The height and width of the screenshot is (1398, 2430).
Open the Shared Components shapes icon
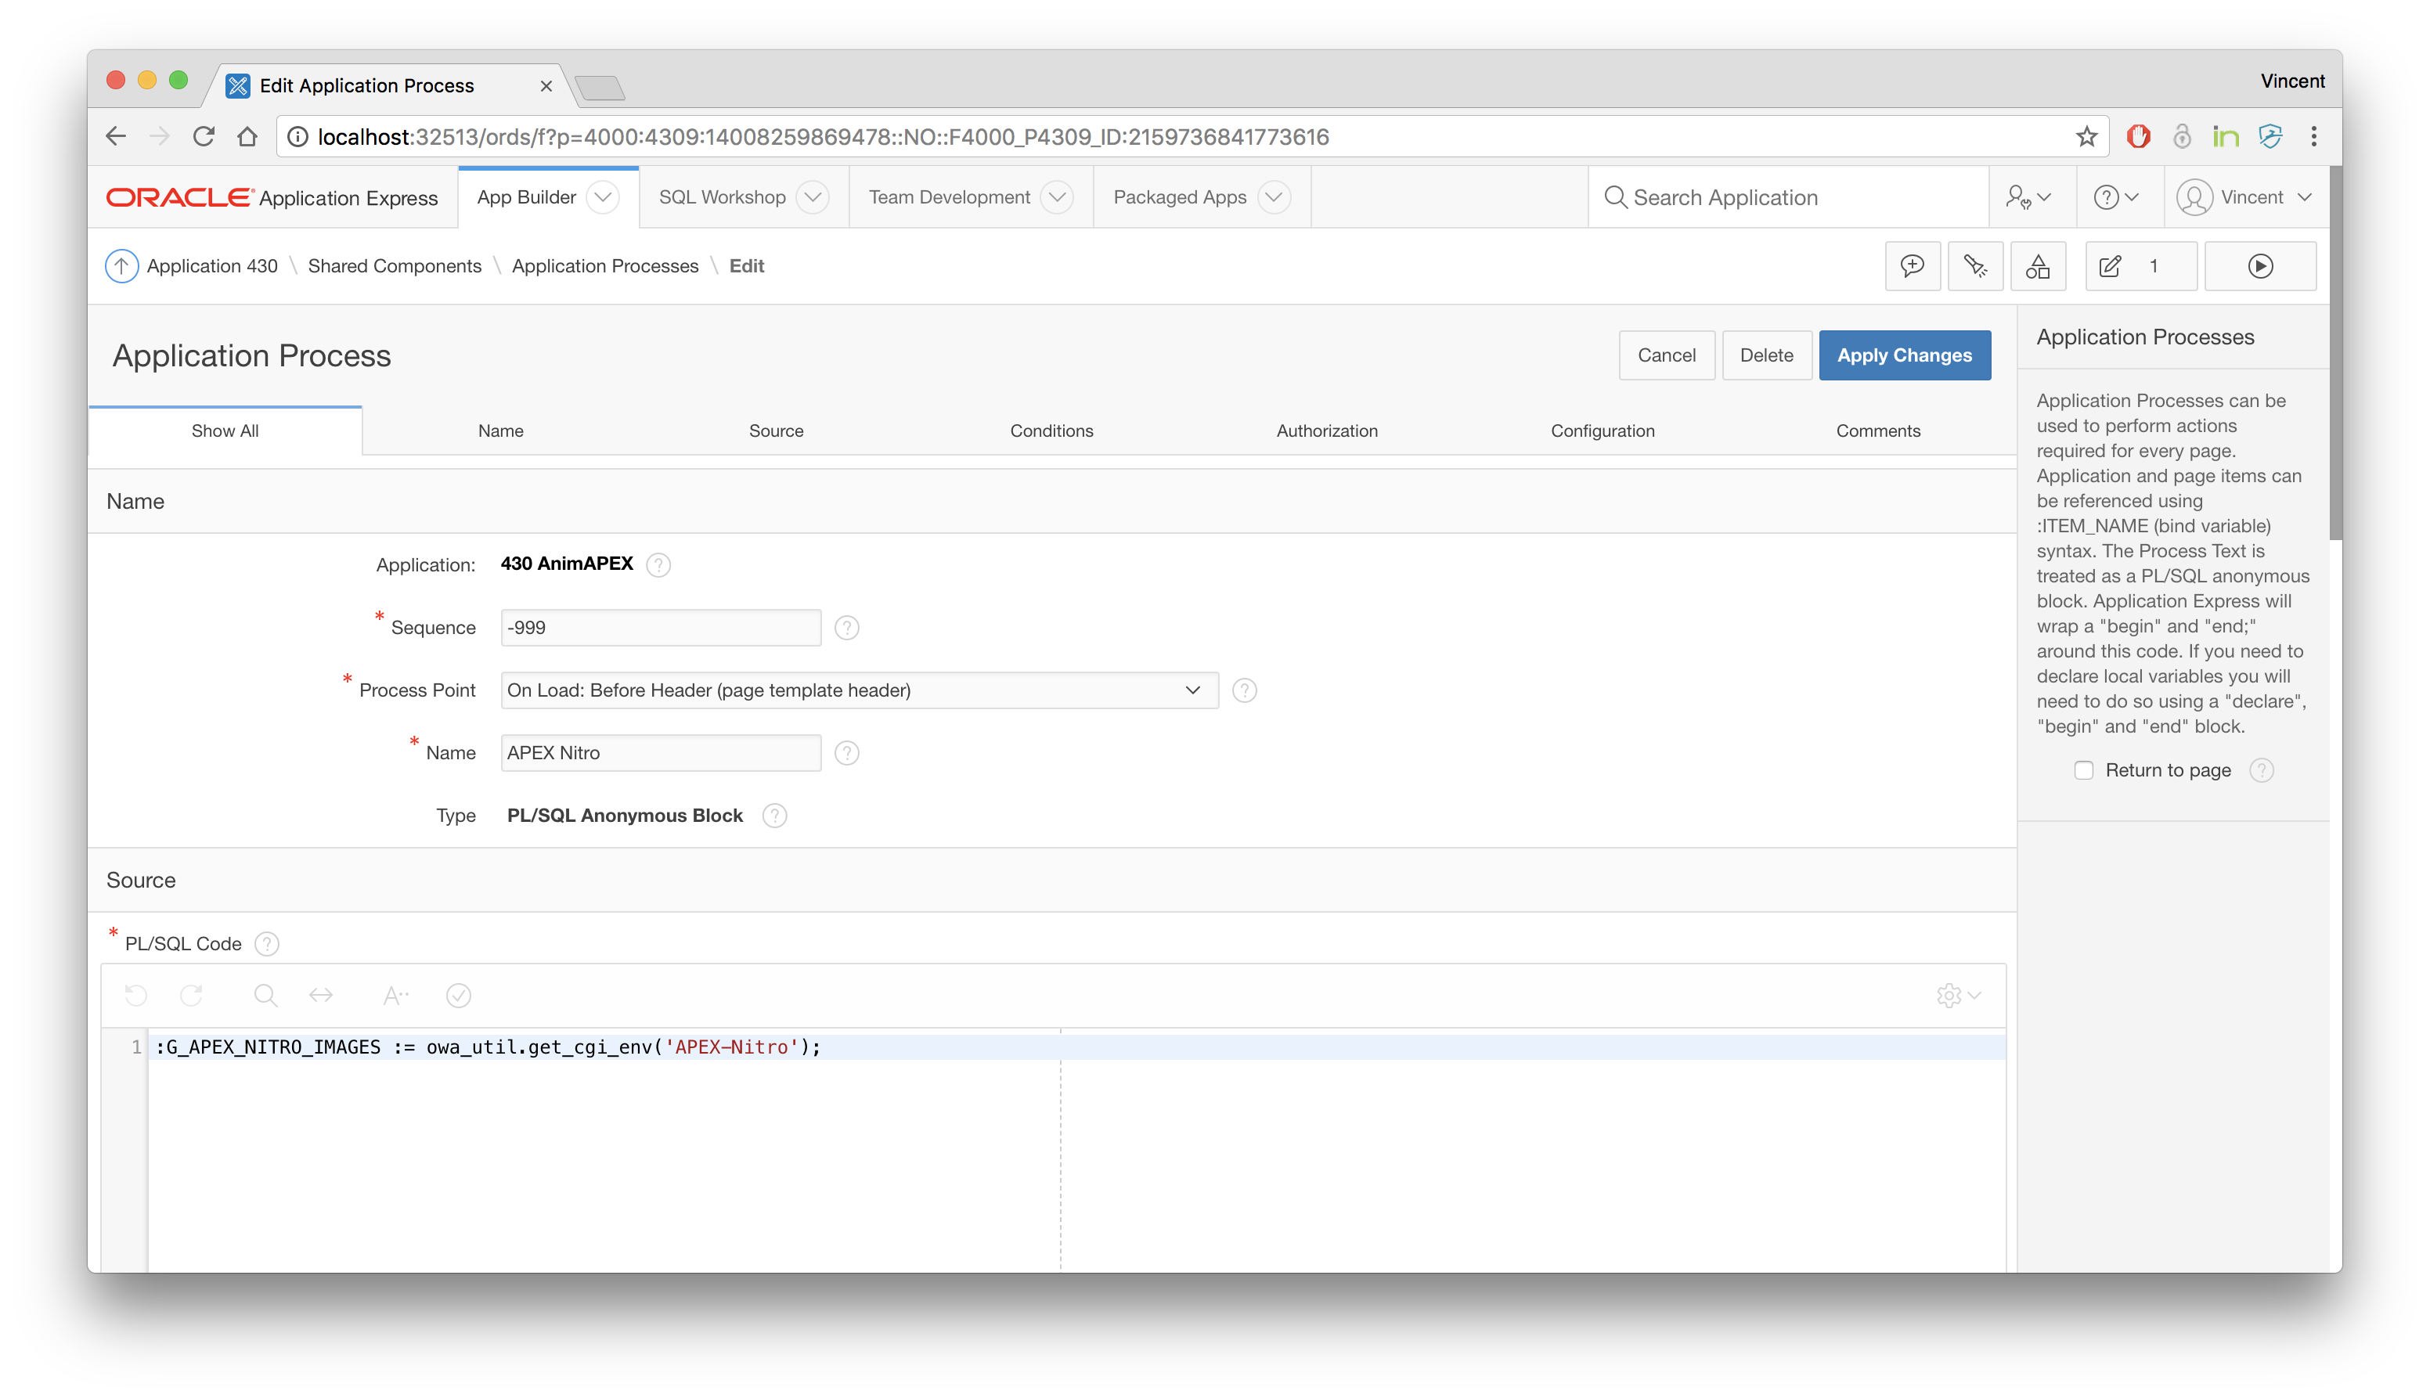[x=2037, y=266]
